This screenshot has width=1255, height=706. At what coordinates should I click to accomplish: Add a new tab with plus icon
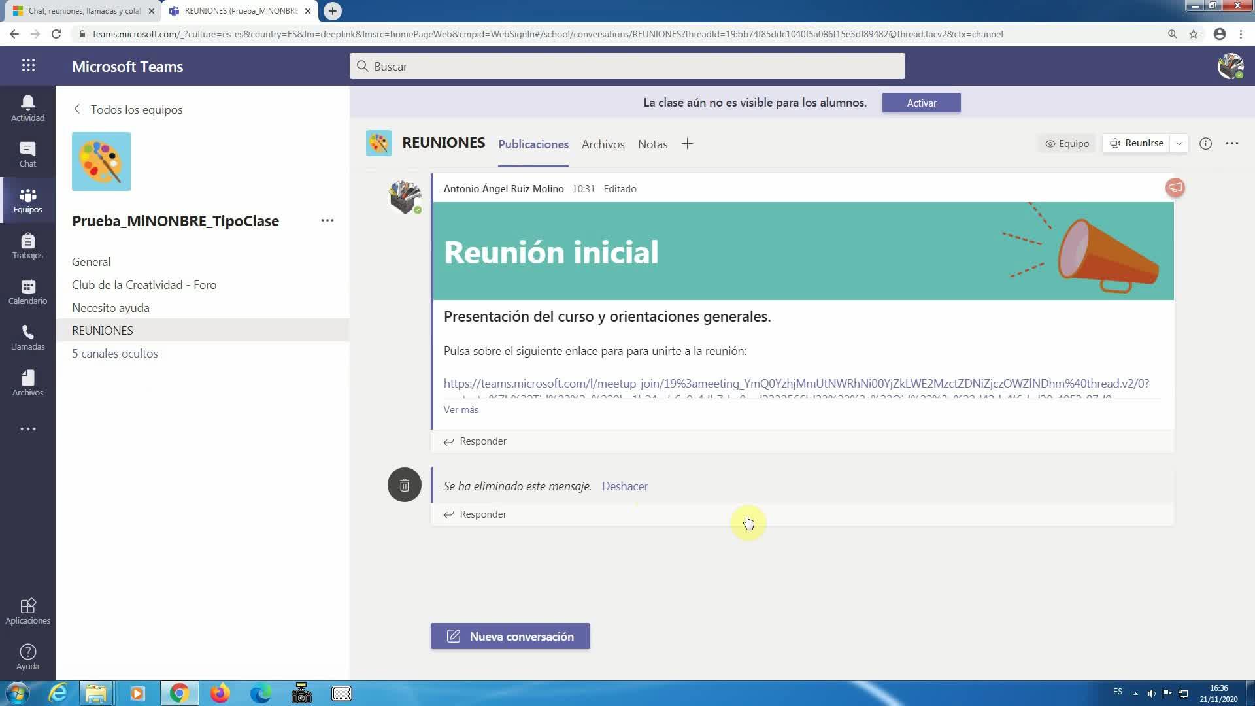[x=687, y=144]
